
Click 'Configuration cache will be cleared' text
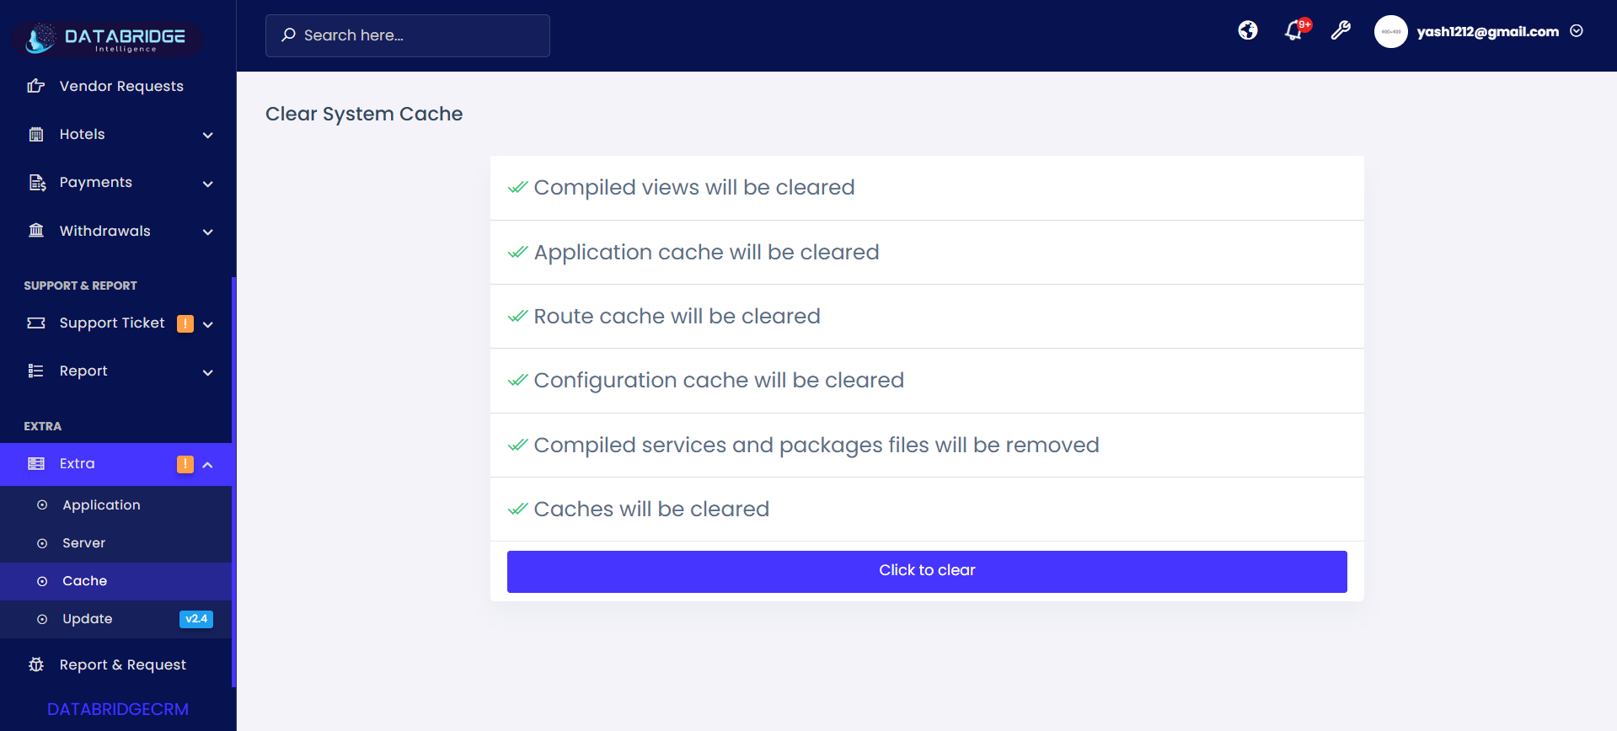point(719,381)
